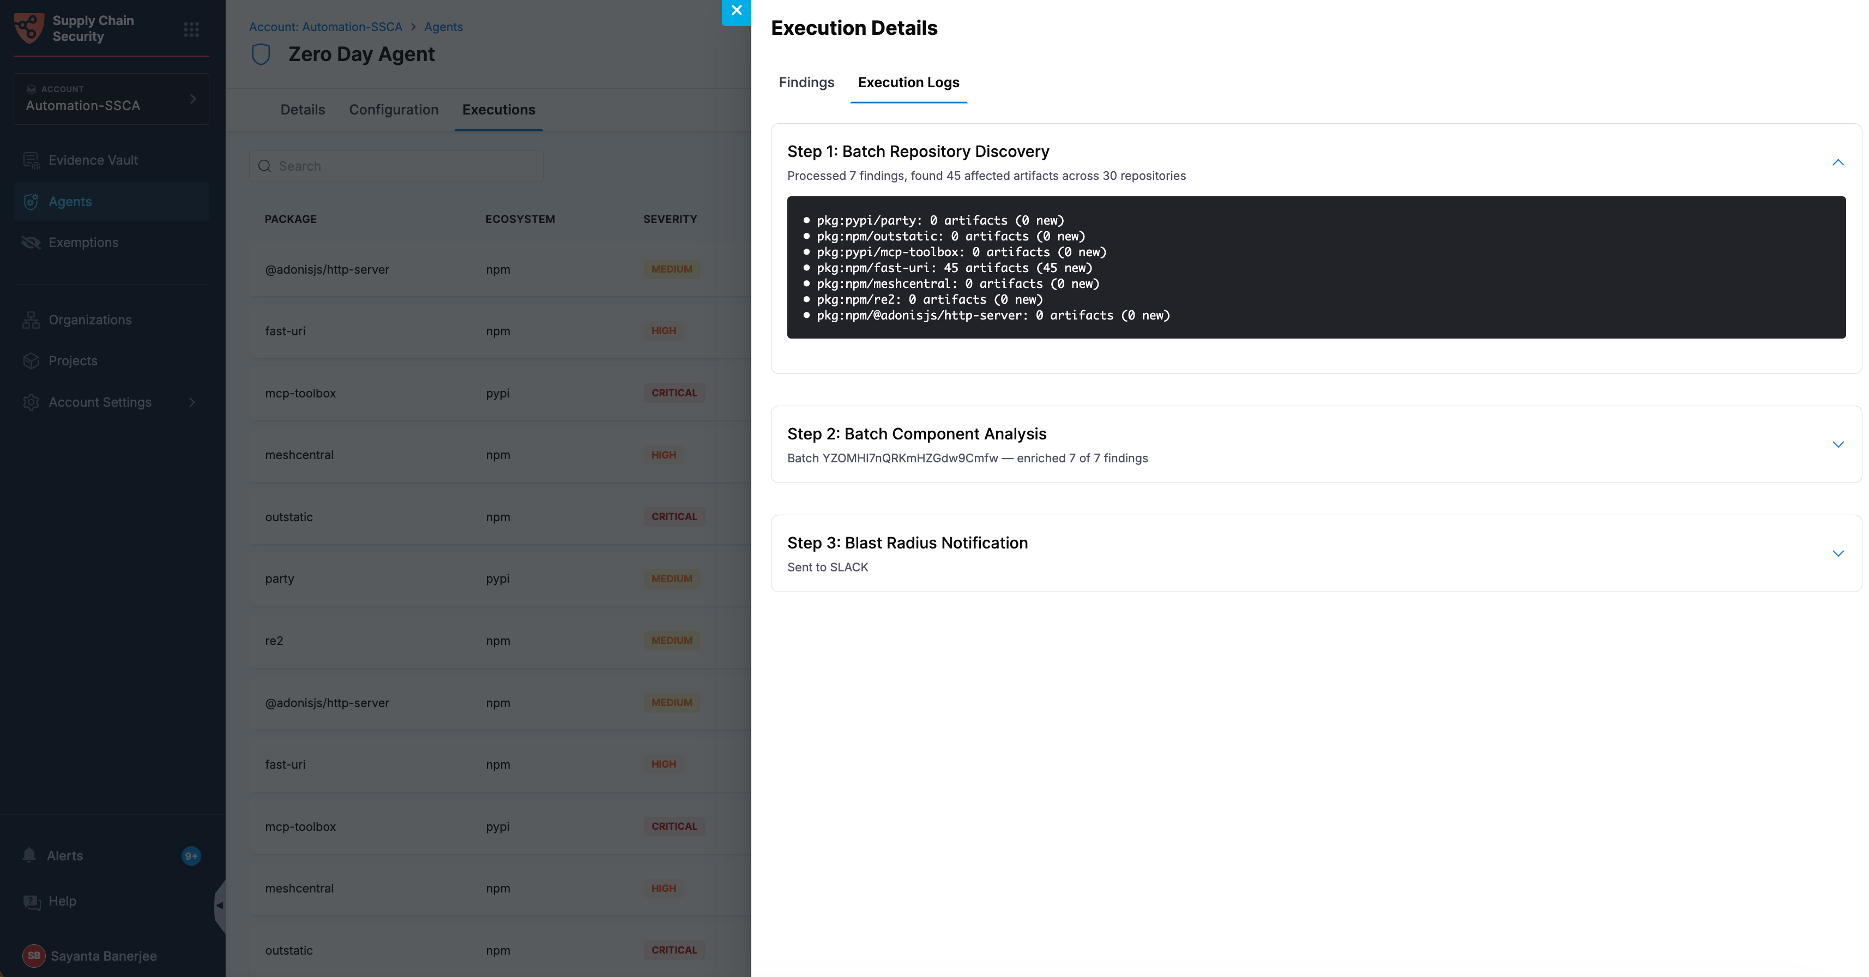Click the SB user avatar

click(33, 955)
